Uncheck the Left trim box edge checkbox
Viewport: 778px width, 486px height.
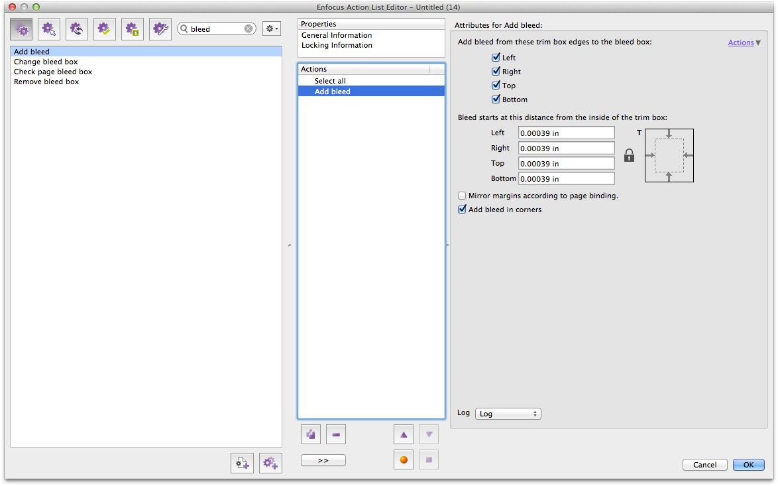pos(496,58)
